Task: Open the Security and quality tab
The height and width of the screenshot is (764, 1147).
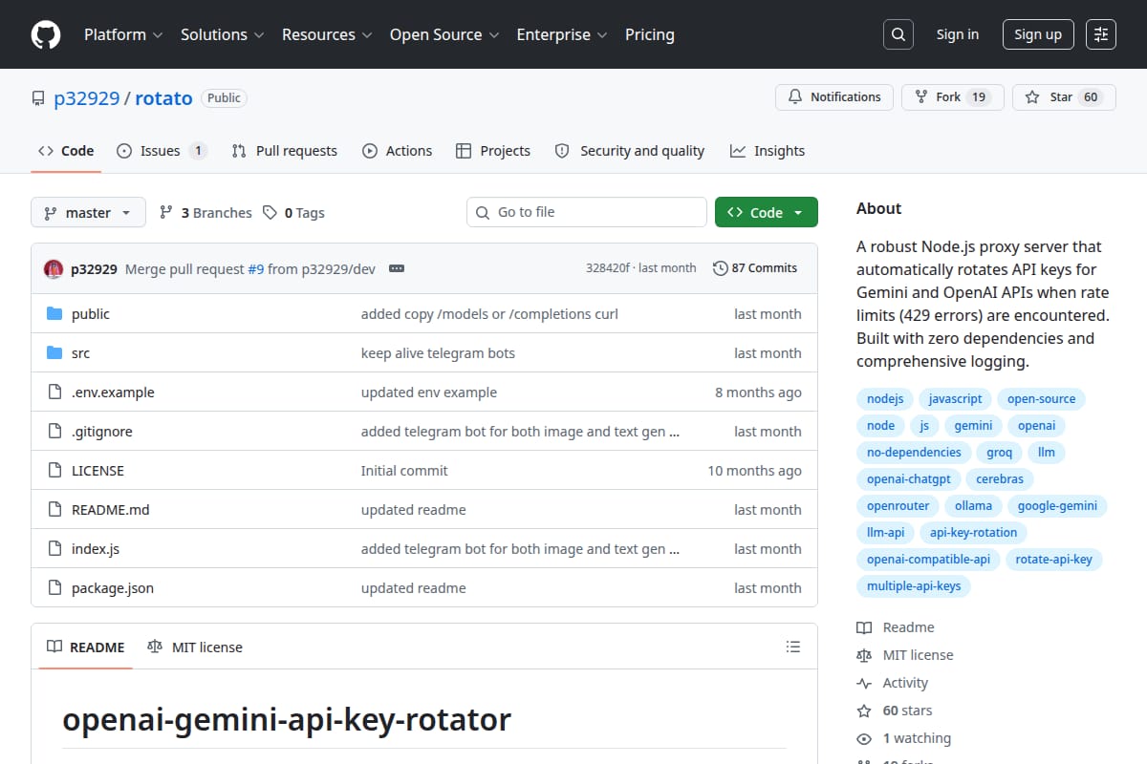Action: [x=630, y=151]
